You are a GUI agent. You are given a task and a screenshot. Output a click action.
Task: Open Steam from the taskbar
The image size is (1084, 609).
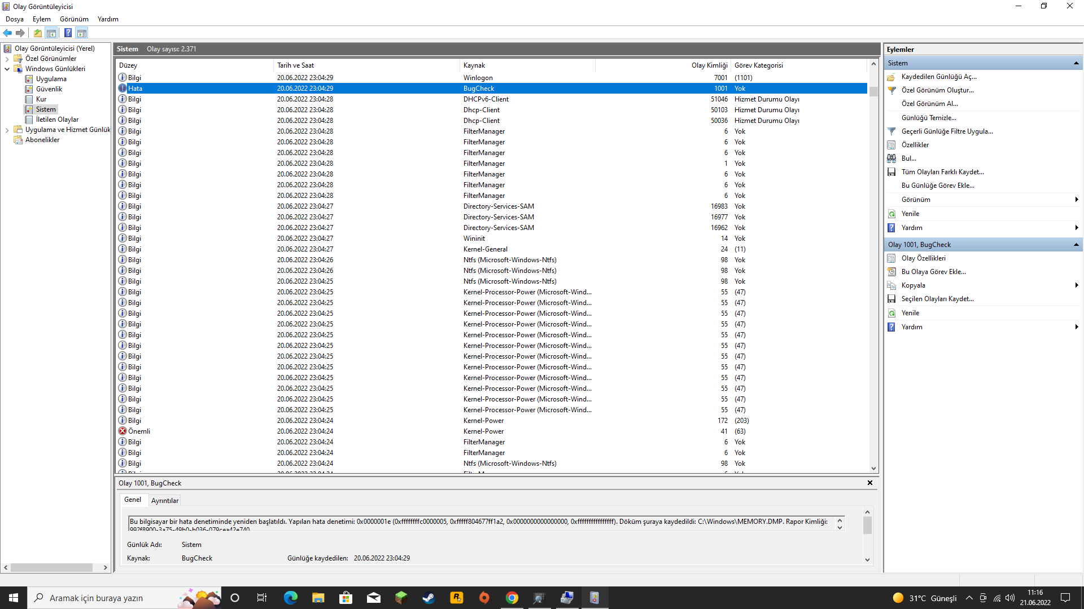[x=429, y=598]
